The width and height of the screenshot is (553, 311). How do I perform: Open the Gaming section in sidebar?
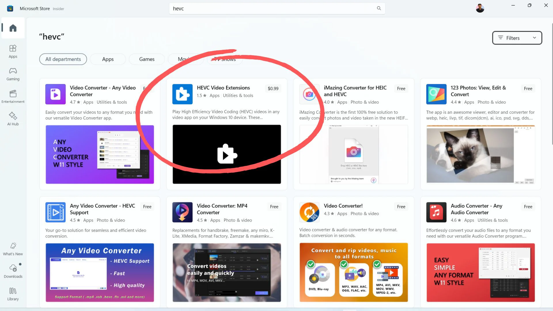click(13, 74)
